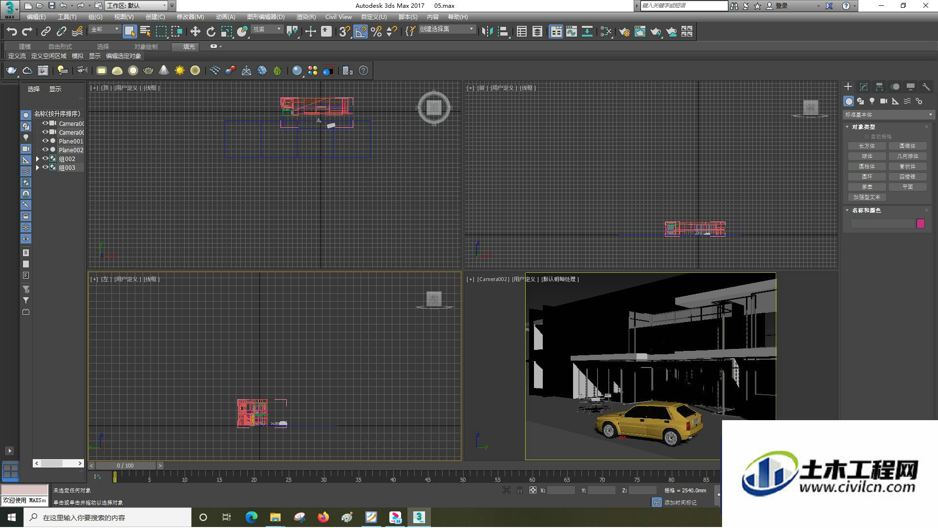The image size is (938, 528).
Task: Open the 视图 reference coordinate dropdown
Action: click(x=267, y=30)
